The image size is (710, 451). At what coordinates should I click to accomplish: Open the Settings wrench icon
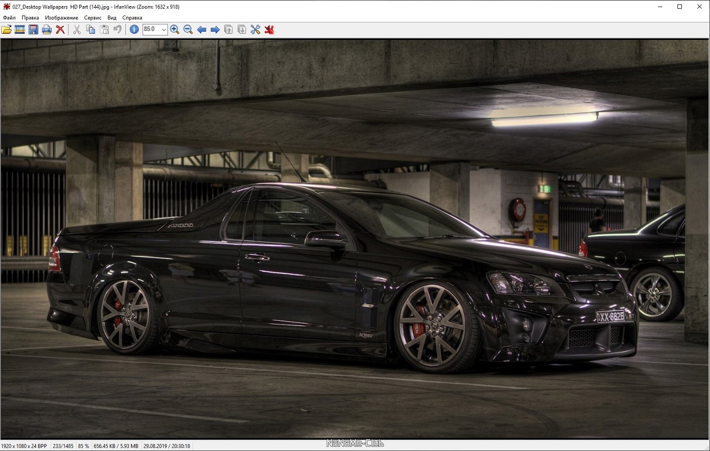255,30
